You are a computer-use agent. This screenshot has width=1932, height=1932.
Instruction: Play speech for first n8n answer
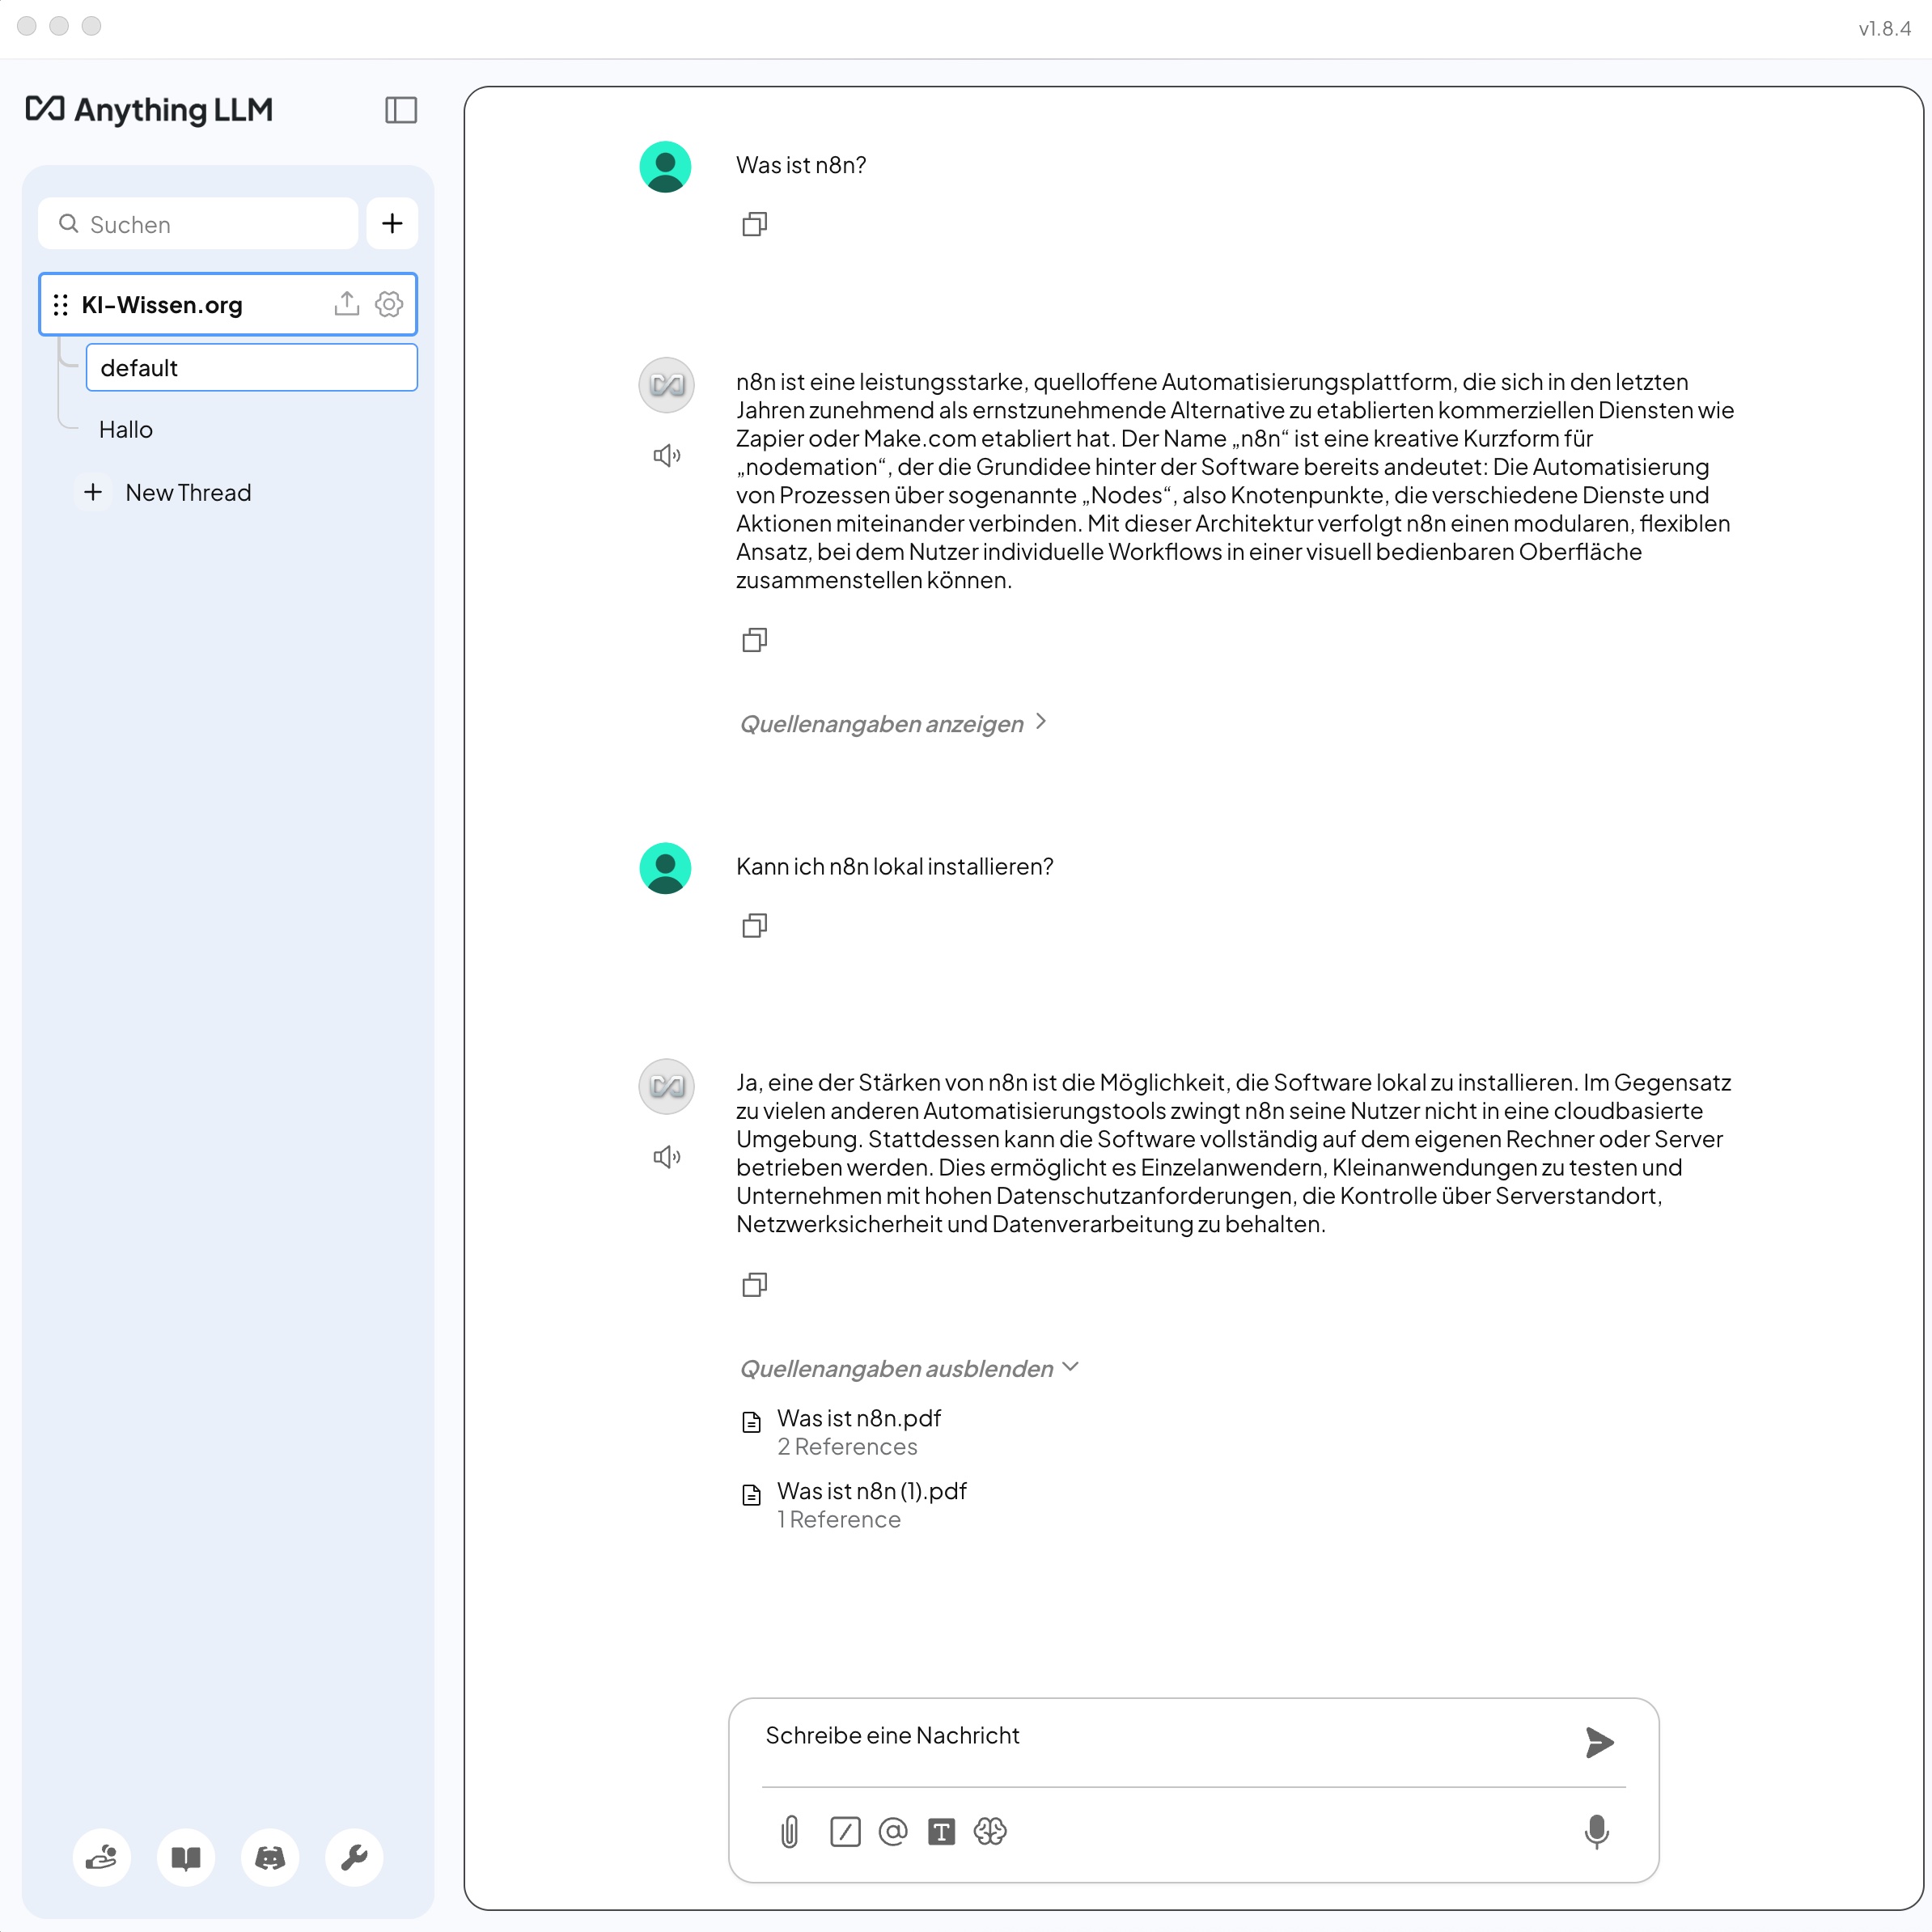(667, 456)
